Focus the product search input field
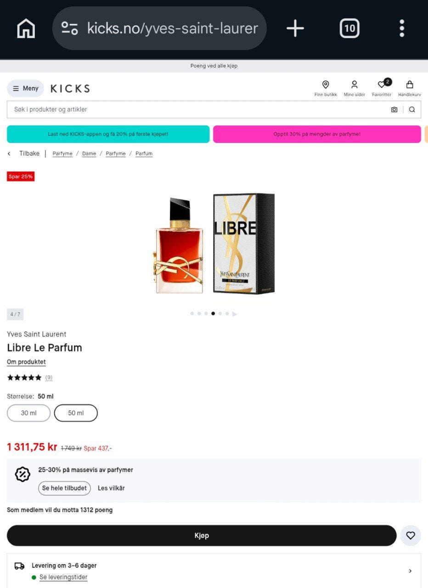Viewport: 428px width, 588px height. [197, 109]
